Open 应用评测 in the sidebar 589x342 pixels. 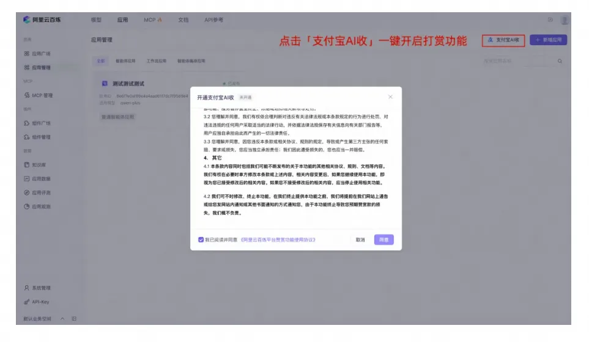tap(37, 192)
